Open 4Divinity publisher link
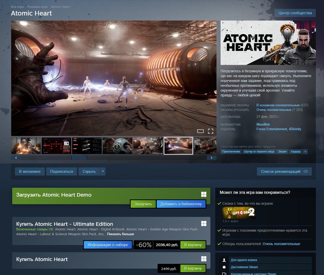Image resolution: width=324 pixels, height=275 pixels. (x=295, y=129)
